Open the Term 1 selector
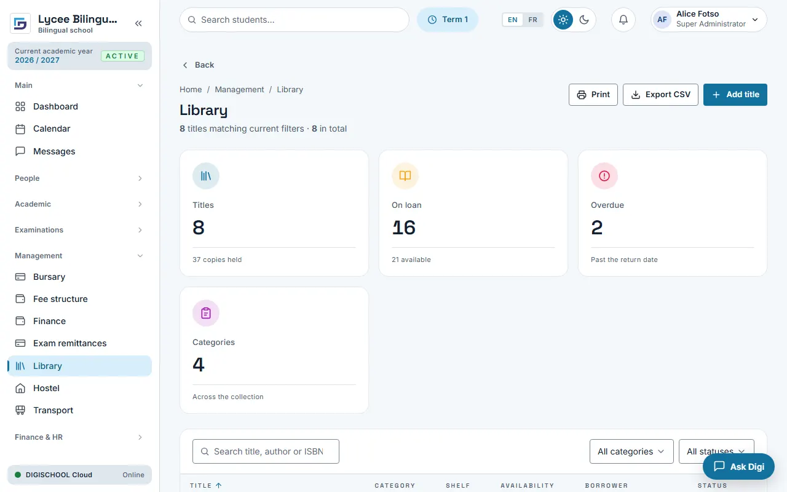This screenshot has height=492, width=787. 448,20
